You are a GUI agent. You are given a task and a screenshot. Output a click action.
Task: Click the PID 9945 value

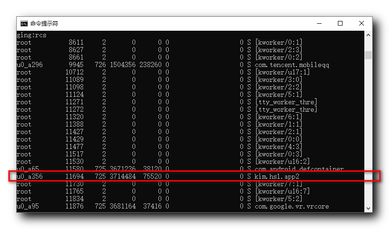coord(76,65)
